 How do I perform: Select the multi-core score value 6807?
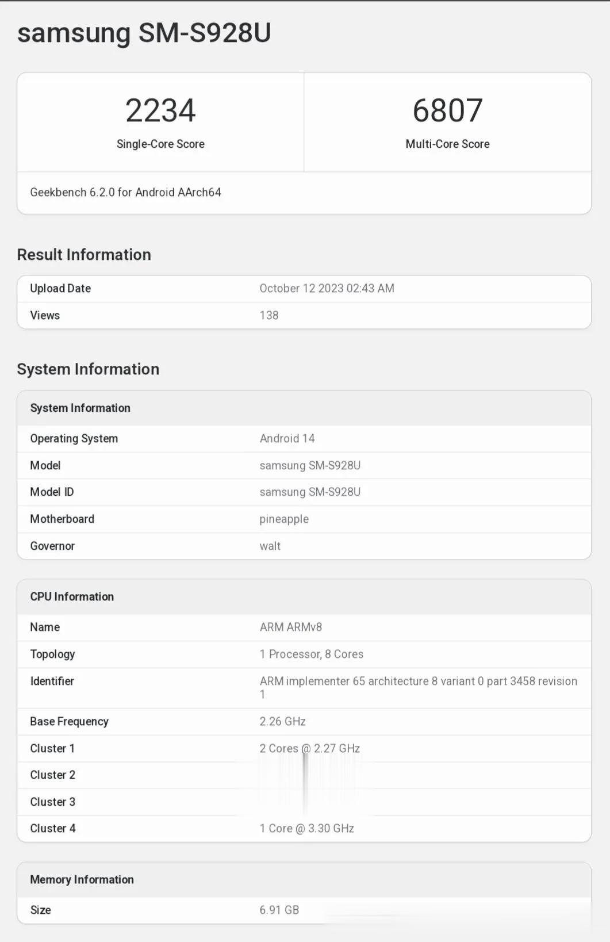click(447, 110)
